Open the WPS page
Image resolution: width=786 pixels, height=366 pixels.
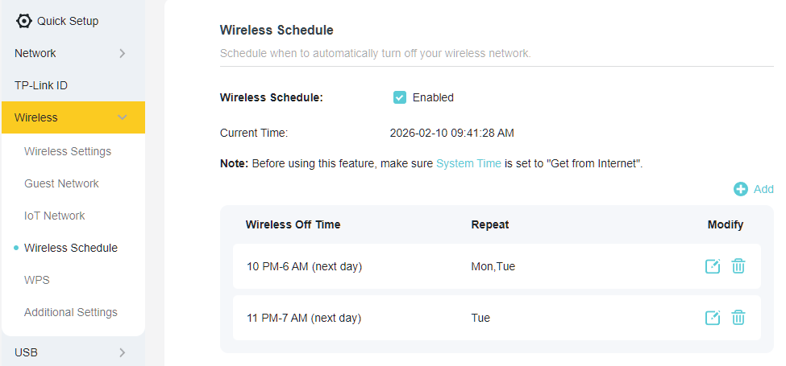pos(37,280)
